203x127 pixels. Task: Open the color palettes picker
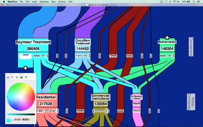click(17, 77)
